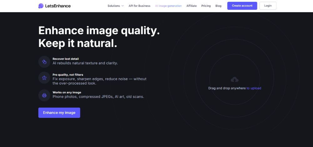Screen dimensions: 313x147
Task: Click the cloud upload icon
Action: pos(234,79)
